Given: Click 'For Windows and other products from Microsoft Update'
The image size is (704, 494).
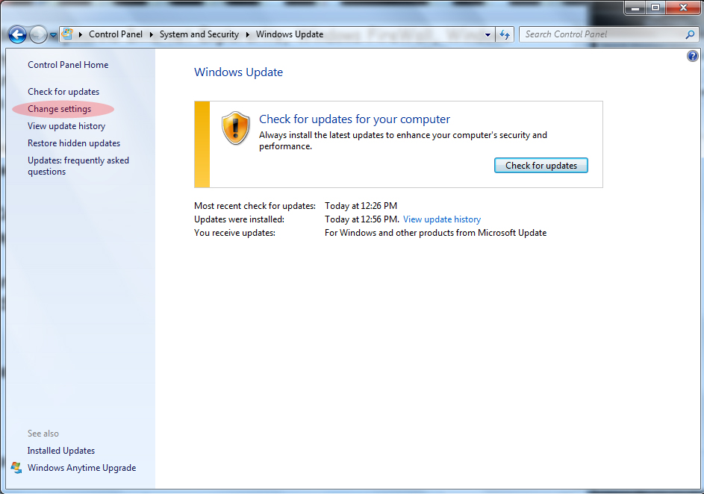Looking at the screenshot, I should click(x=435, y=233).
